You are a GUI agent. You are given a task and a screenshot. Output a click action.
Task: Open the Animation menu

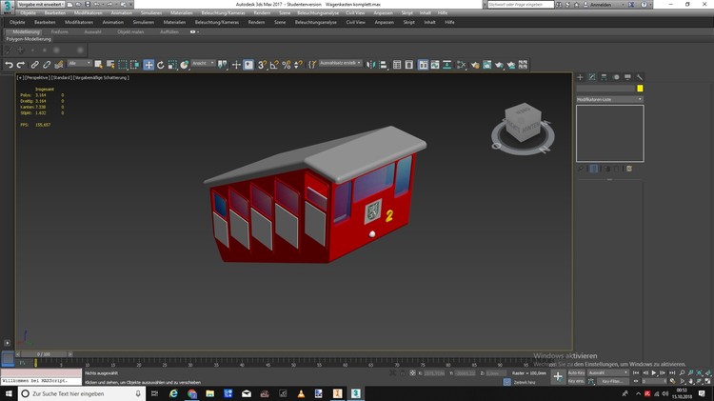pyautogui.click(x=113, y=22)
